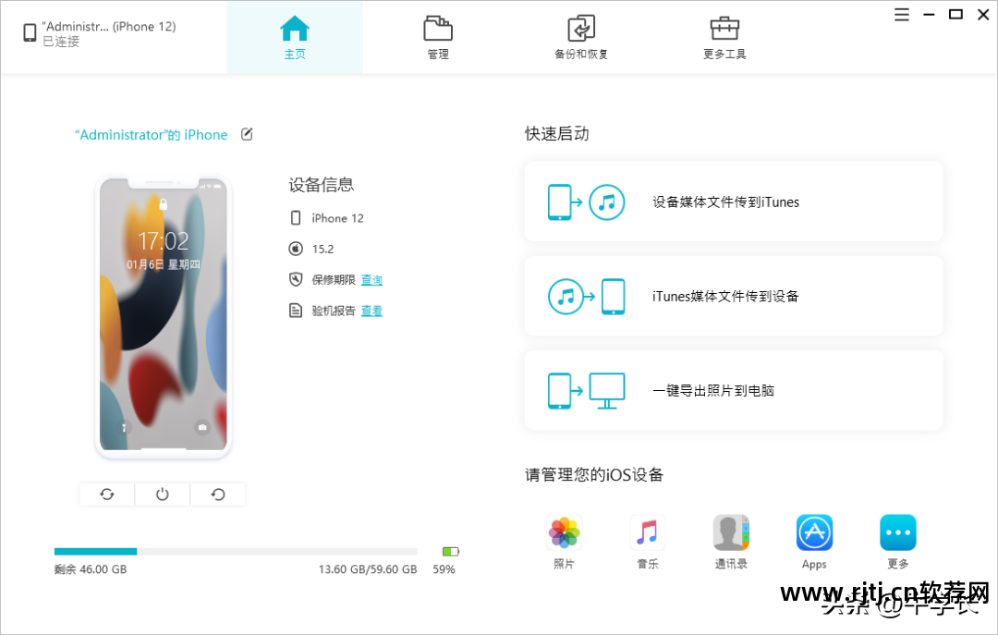Click the 请管理您的iOS设备 heading

pyautogui.click(x=594, y=474)
